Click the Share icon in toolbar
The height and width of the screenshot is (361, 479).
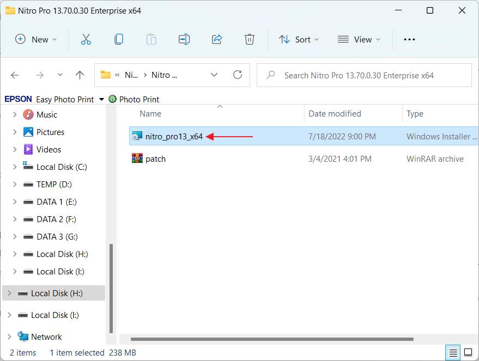point(217,39)
